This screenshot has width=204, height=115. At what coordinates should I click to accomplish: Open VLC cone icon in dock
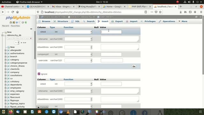click(x=68, y=112)
